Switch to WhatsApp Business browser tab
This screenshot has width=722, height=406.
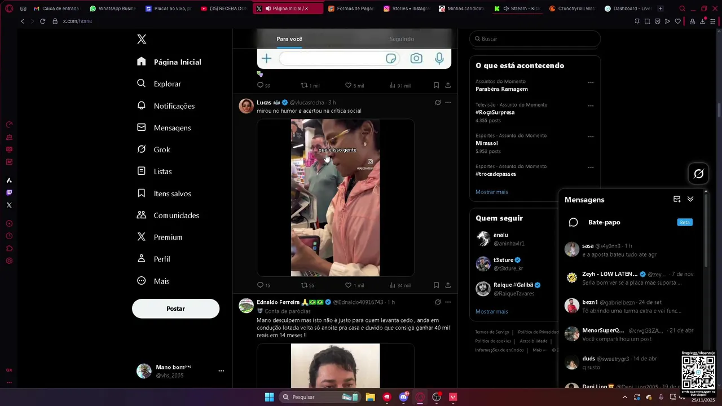112,8
